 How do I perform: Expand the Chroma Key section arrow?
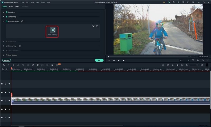4,46
